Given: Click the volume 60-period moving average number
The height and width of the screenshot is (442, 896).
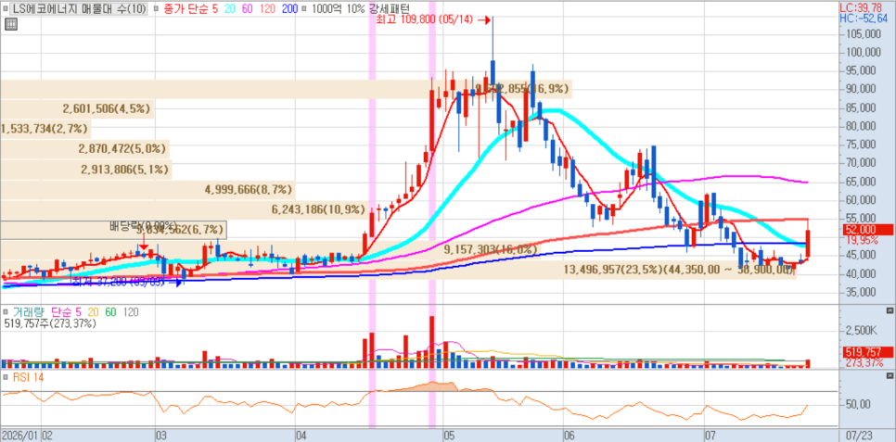Looking at the screenshot, I should point(111,312).
